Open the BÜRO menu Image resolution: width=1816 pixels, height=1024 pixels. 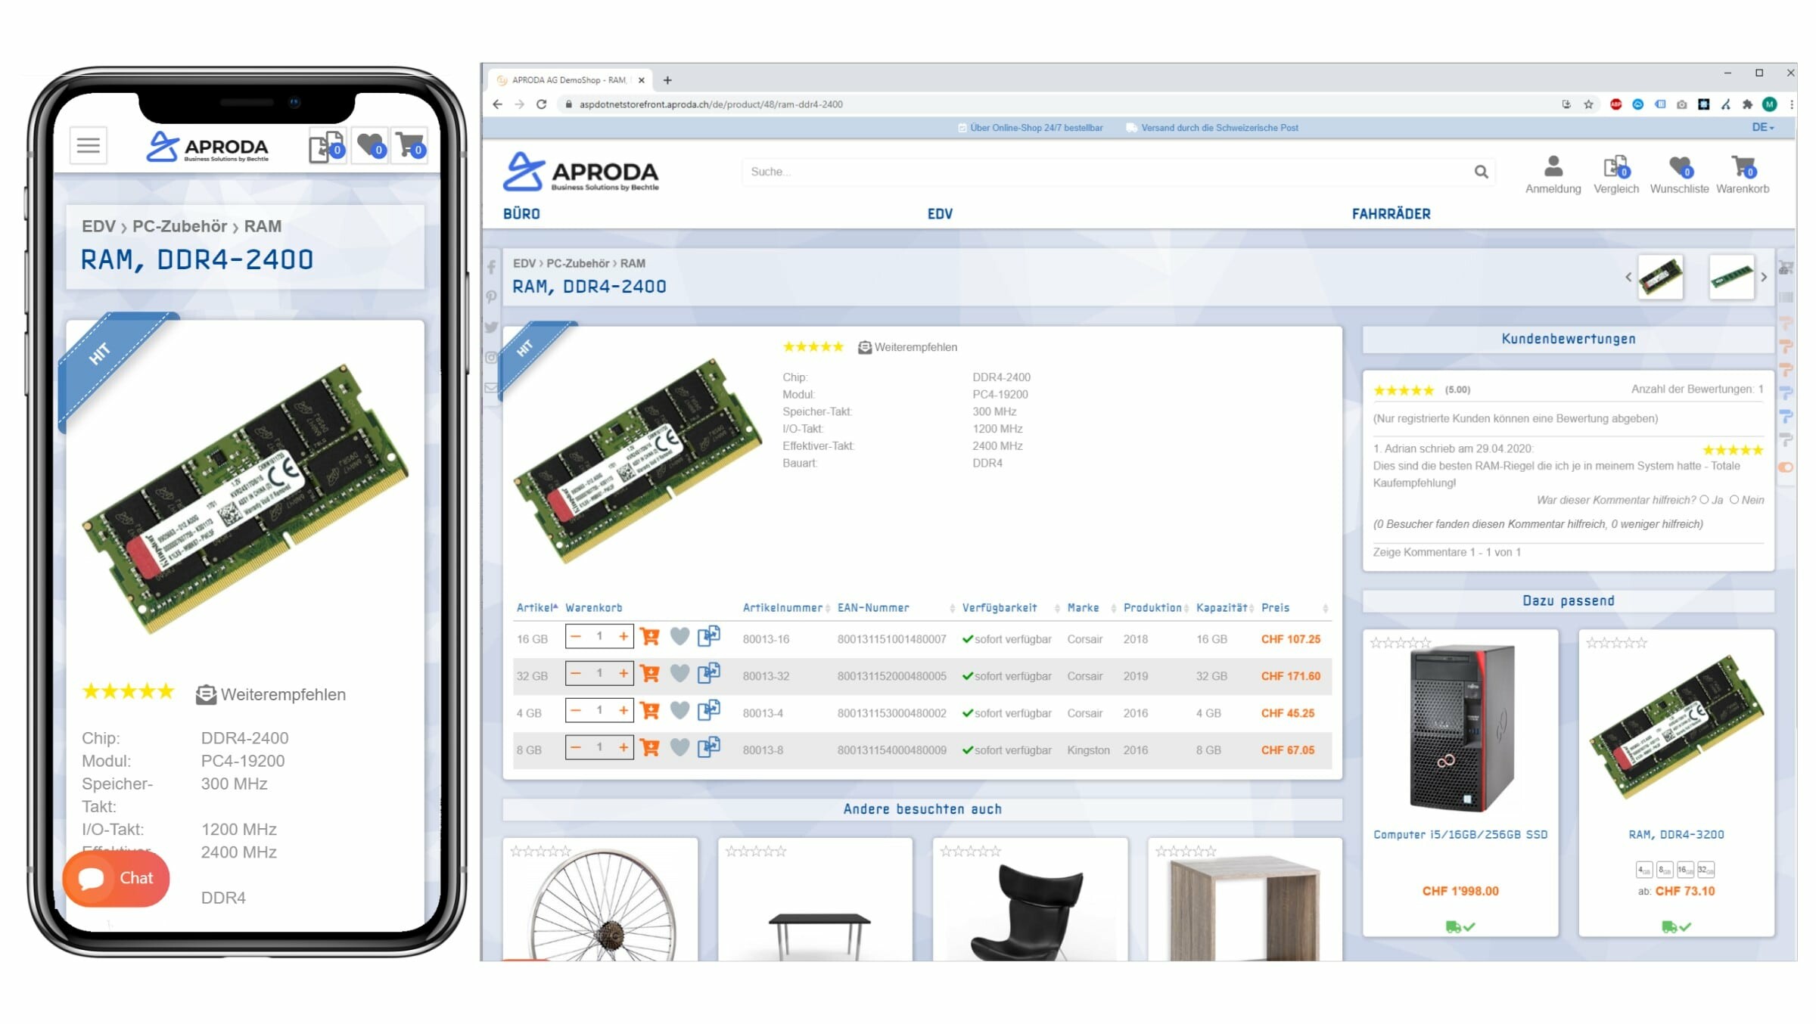coord(521,214)
